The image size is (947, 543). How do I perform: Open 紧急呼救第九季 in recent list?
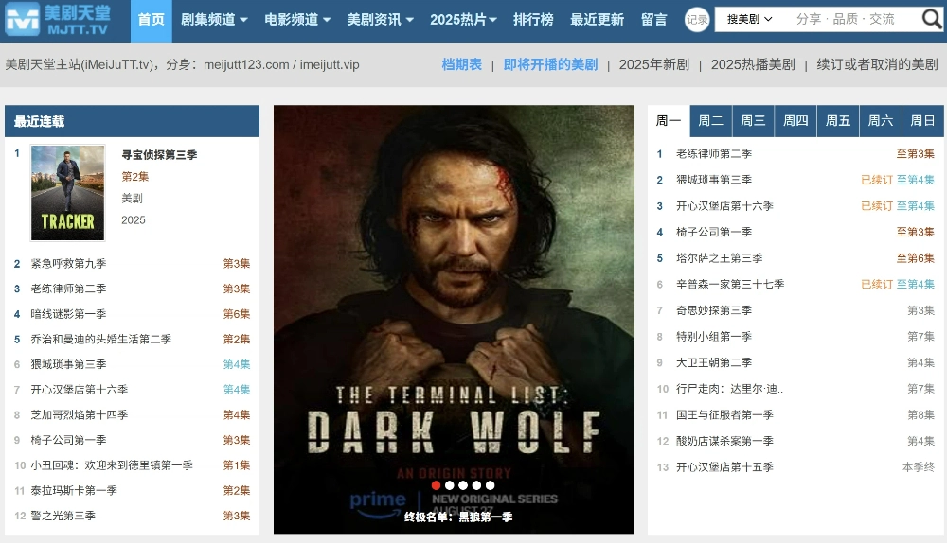pyautogui.click(x=68, y=264)
